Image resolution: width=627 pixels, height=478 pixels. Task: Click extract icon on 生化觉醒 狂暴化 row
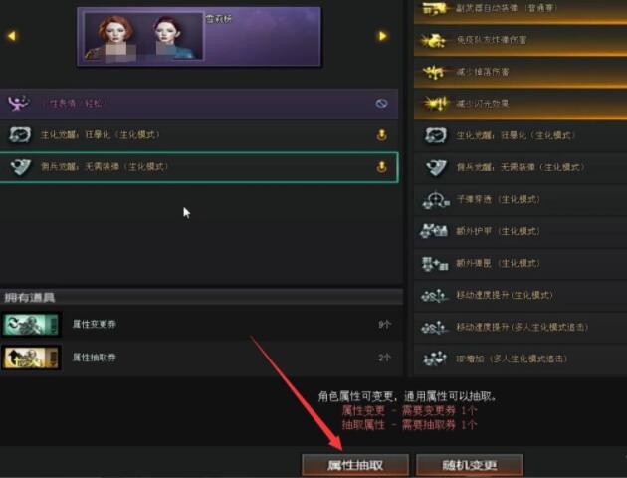pyautogui.click(x=382, y=135)
